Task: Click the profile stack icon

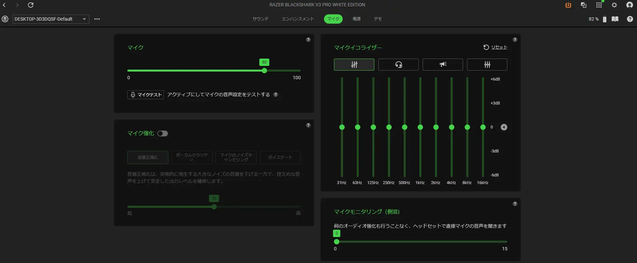Action: [5, 19]
